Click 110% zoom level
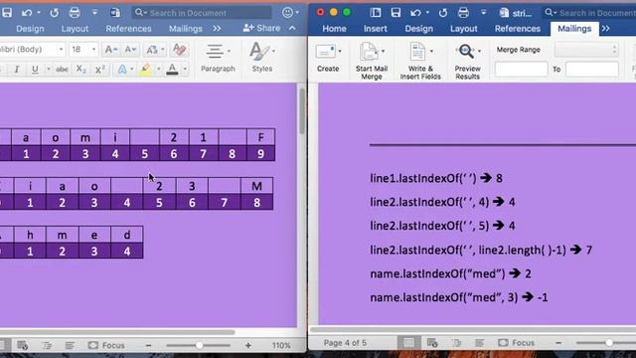Screen dimensions: 636x358 [281, 345]
